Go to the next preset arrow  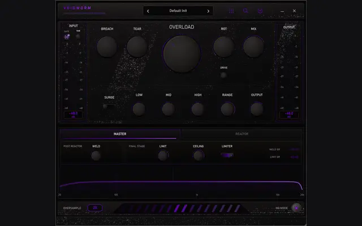[208, 11]
